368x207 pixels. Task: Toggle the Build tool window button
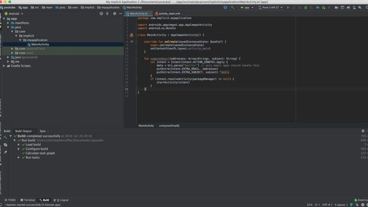coord(44,200)
